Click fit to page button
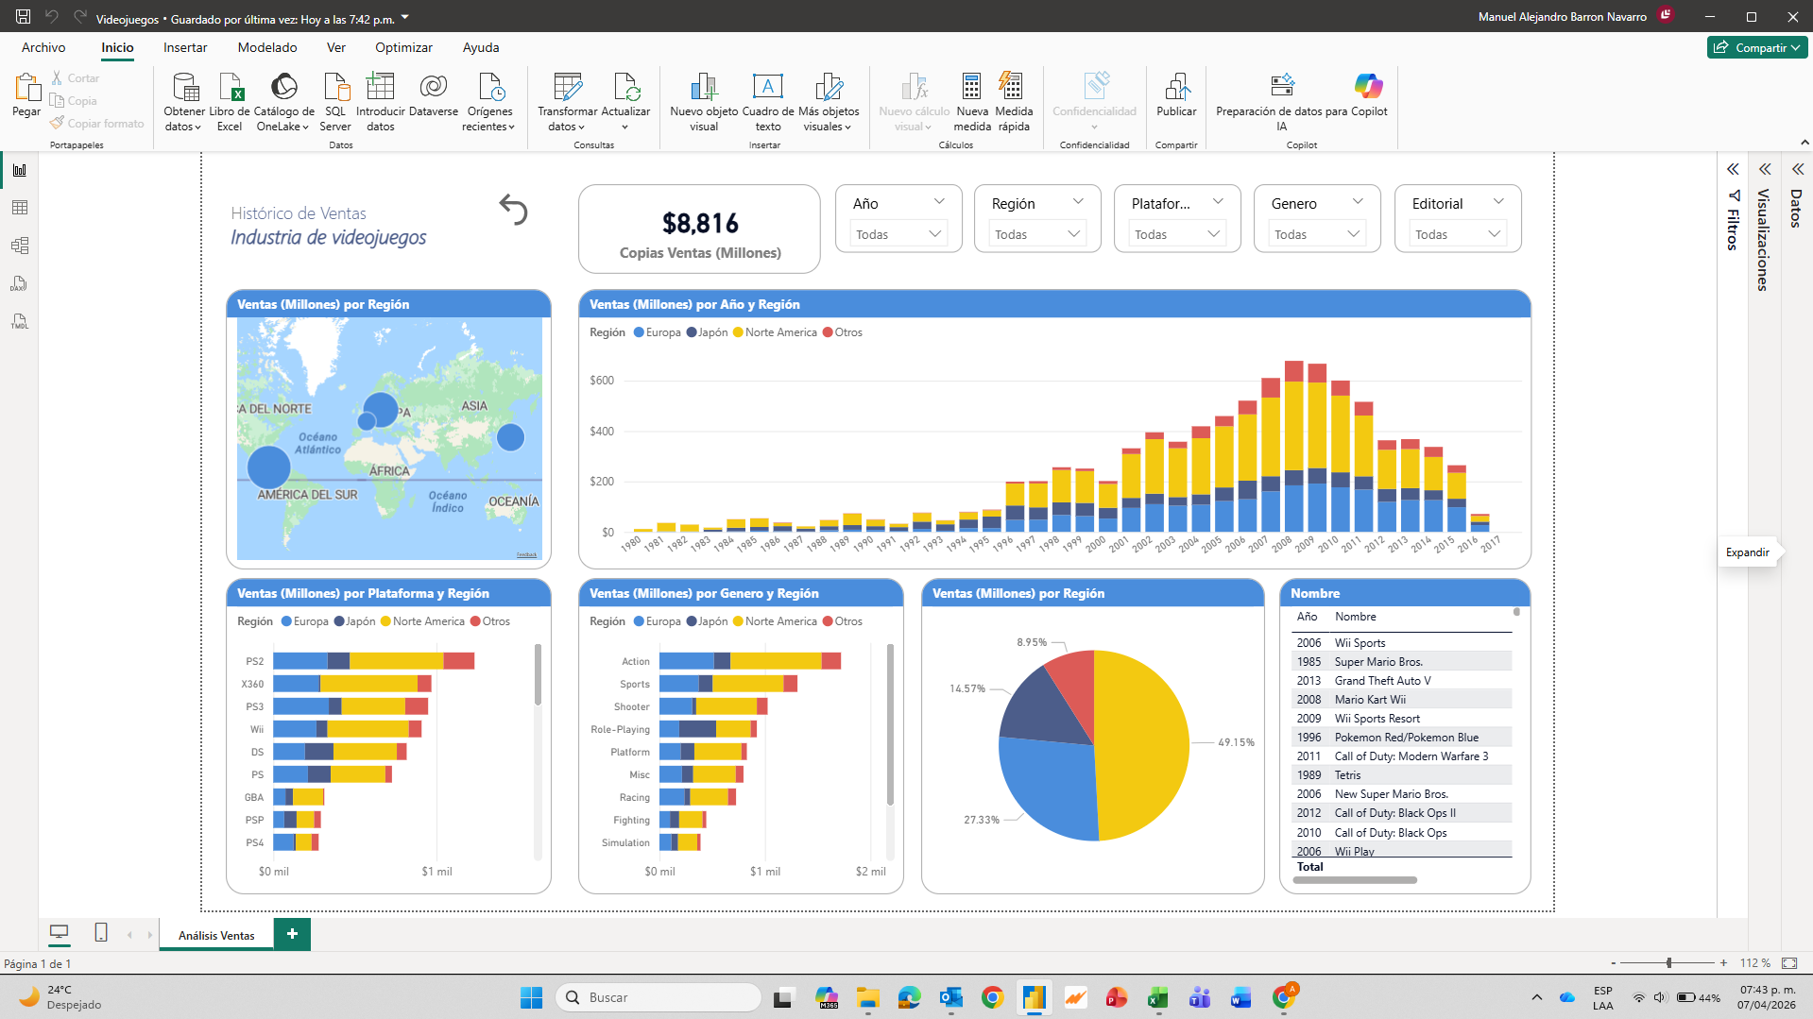The height and width of the screenshot is (1019, 1813). coord(1789,963)
